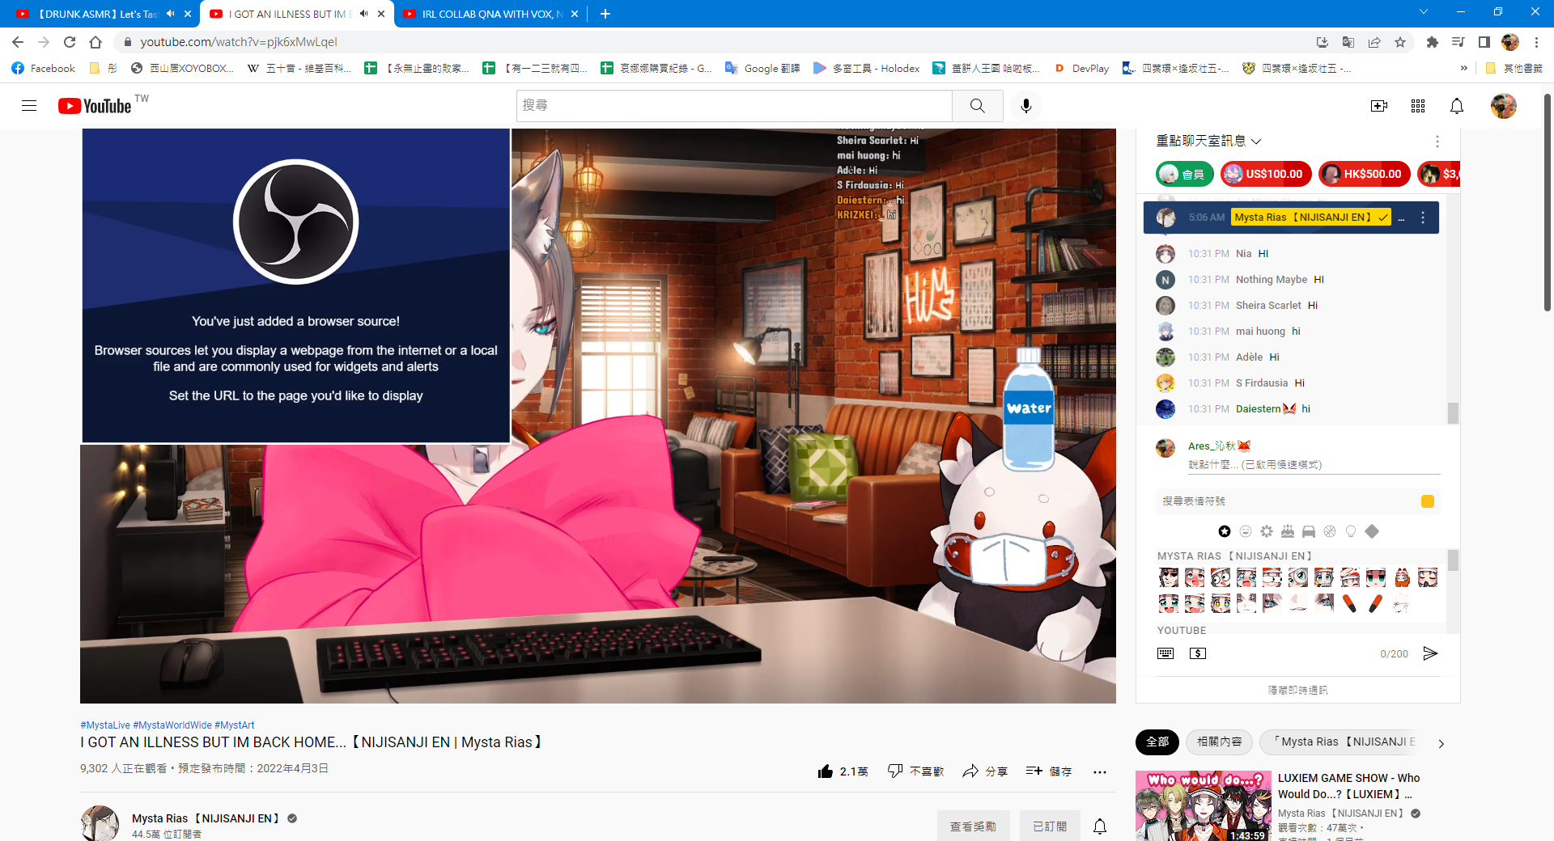Screen dimensions: 1554x841
Task: Open the notifications bell in header
Action: click(x=1457, y=106)
